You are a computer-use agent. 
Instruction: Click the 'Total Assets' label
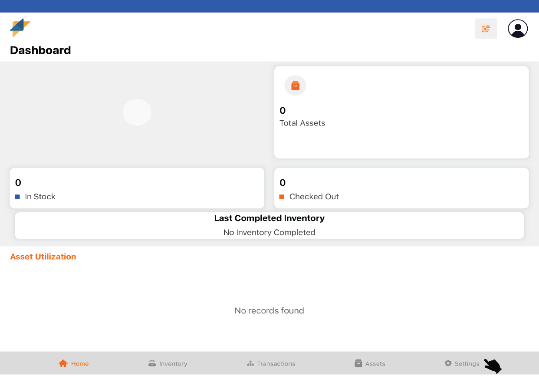(x=302, y=123)
